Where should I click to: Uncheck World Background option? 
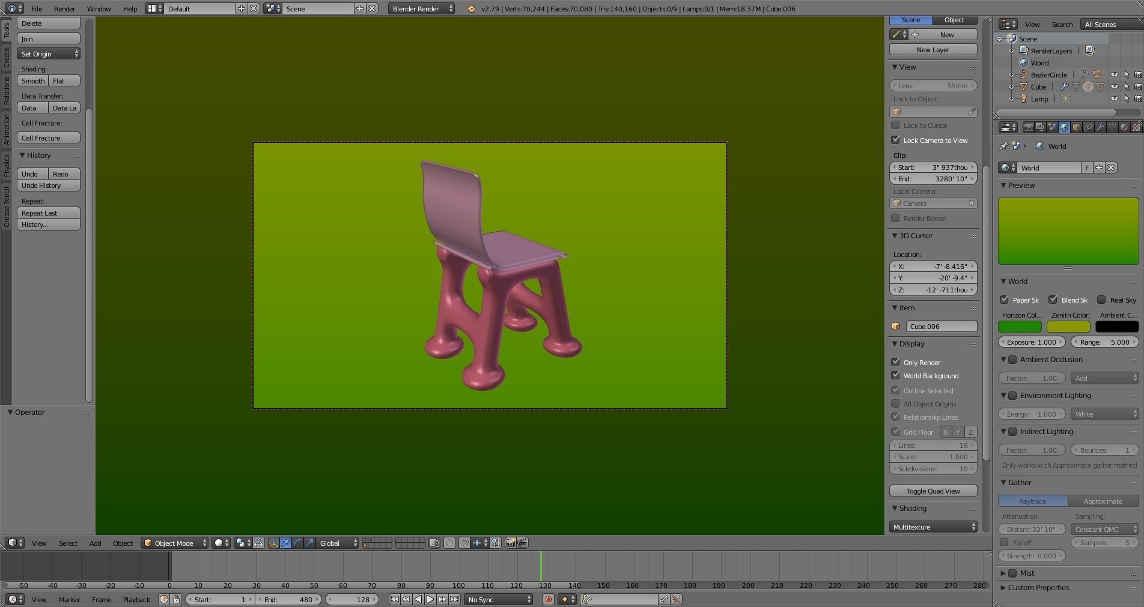895,375
